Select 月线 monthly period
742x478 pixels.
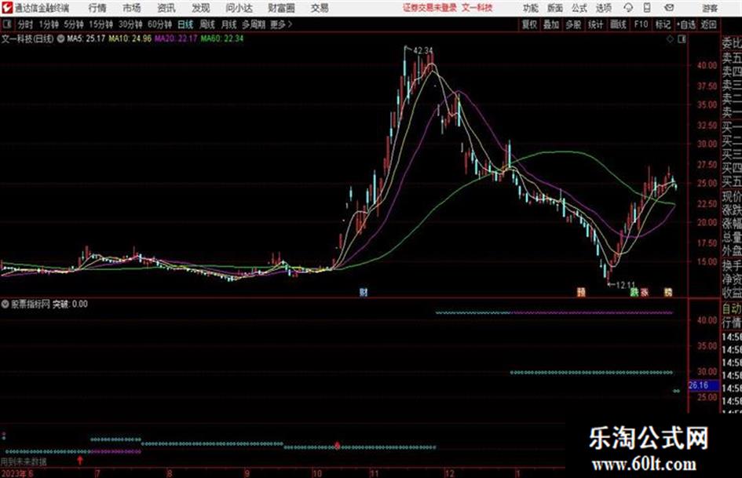click(229, 24)
